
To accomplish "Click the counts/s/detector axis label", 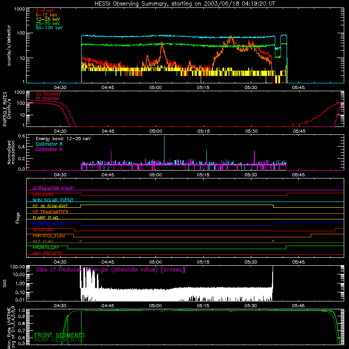I will (9, 45).
